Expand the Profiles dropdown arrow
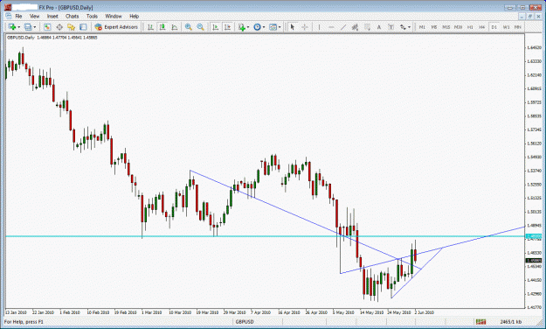Image resolution: width=546 pixels, height=329 pixels. (x=34, y=27)
